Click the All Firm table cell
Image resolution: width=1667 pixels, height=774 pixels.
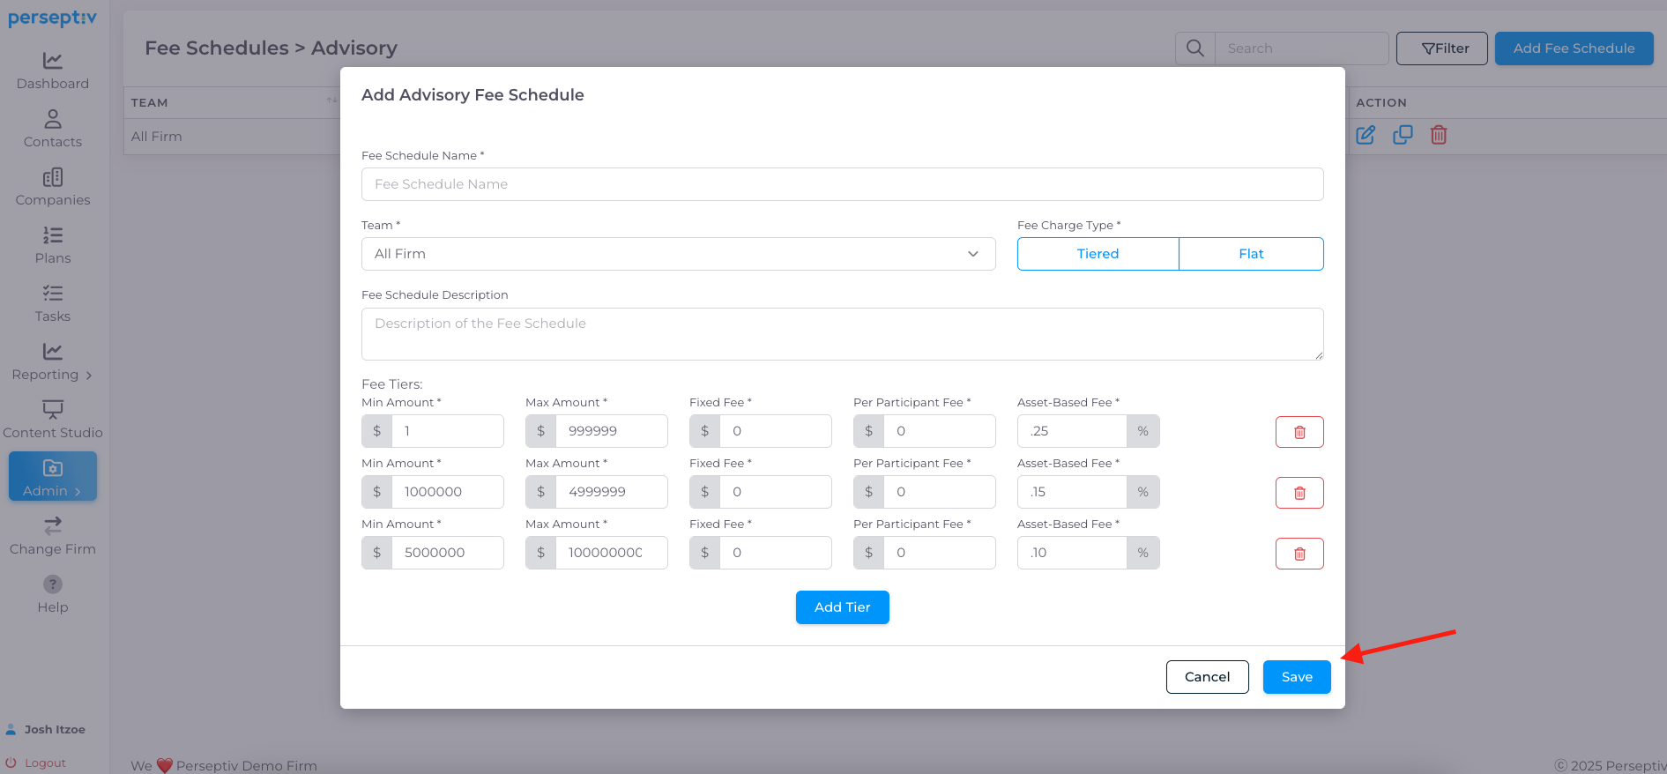click(x=157, y=137)
